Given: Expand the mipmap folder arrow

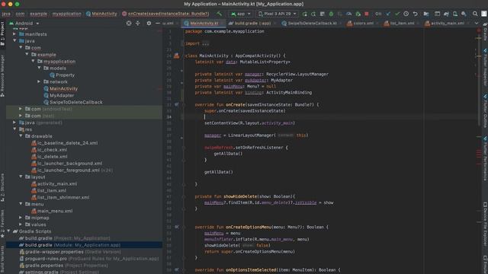Looking at the screenshot, I should pos(21,218).
